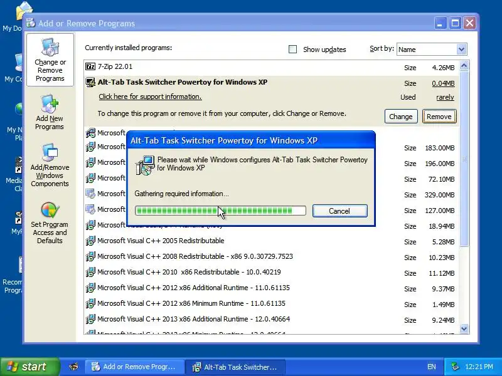Open Click here for support information link
The width and height of the screenshot is (502, 376).
[x=150, y=97]
